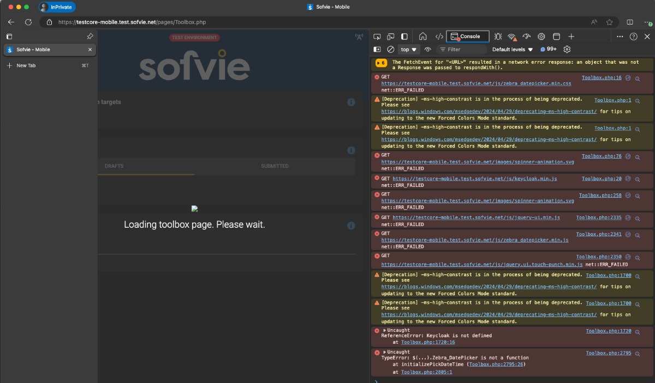Toggle the live expression eye icon
Screen dimensions: 655x383
pyautogui.click(x=428, y=50)
